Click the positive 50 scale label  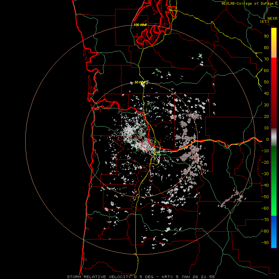(x=266, y=82)
